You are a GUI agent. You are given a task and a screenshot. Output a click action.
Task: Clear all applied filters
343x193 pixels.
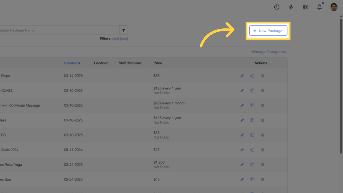[x=124, y=39]
